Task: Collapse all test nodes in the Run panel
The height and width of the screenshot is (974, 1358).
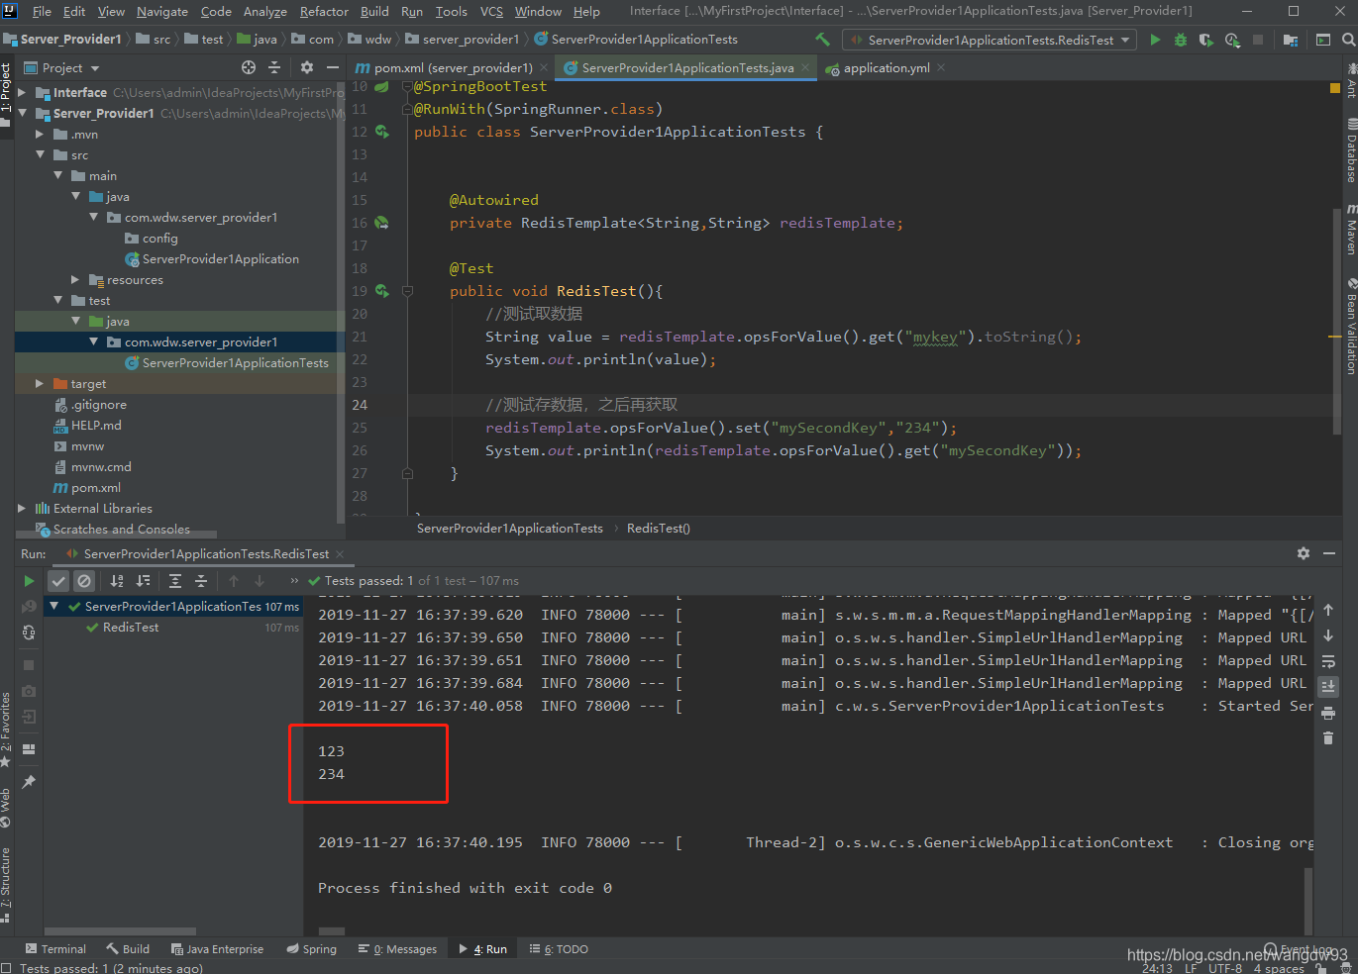Action: [x=201, y=581]
